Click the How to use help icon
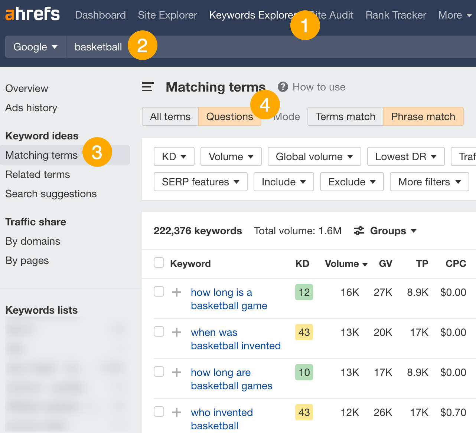476x433 pixels. (x=283, y=87)
